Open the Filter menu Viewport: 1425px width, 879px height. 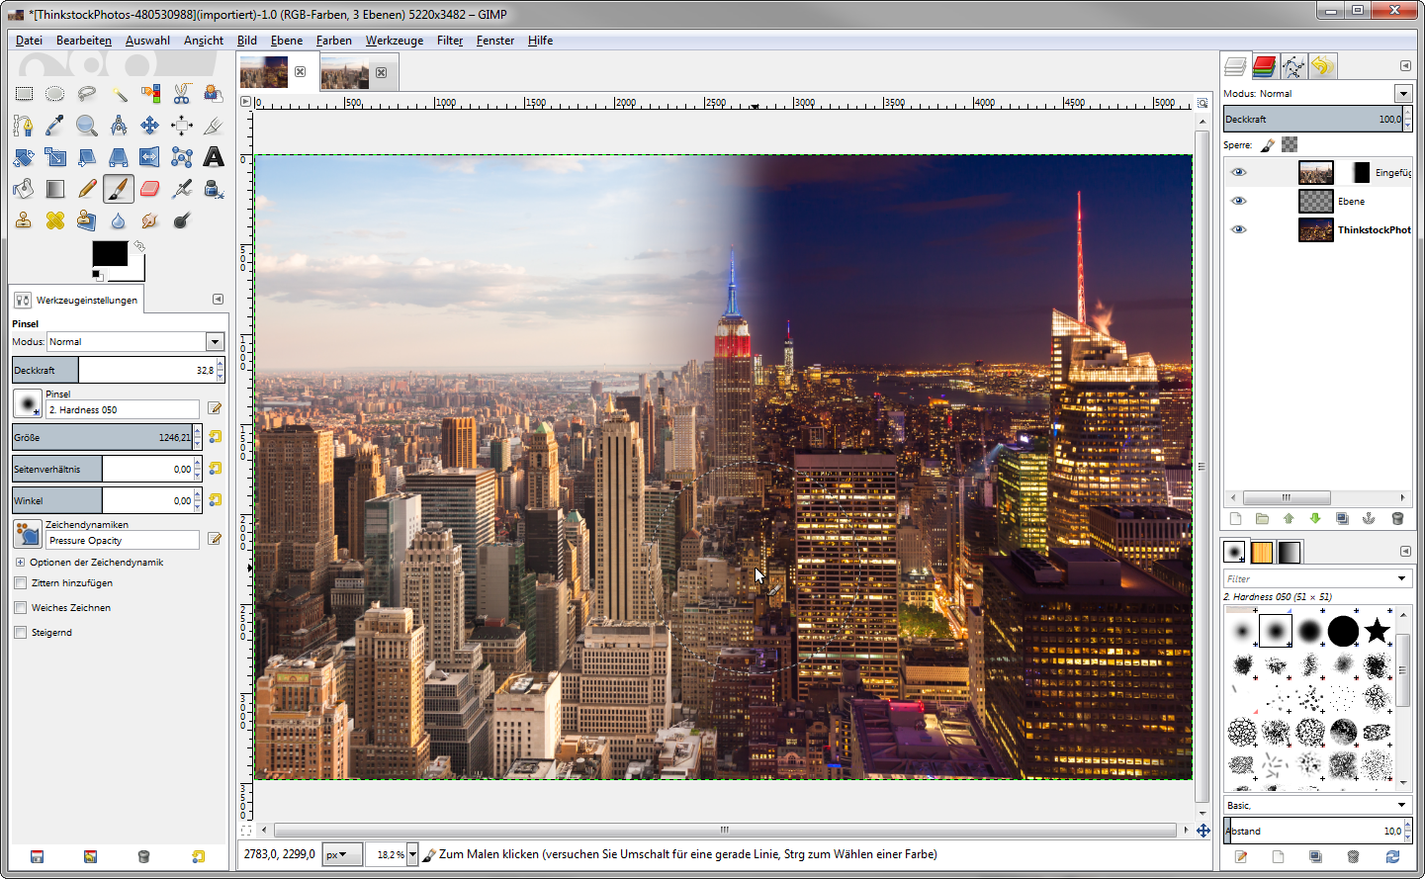coord(450,41)
